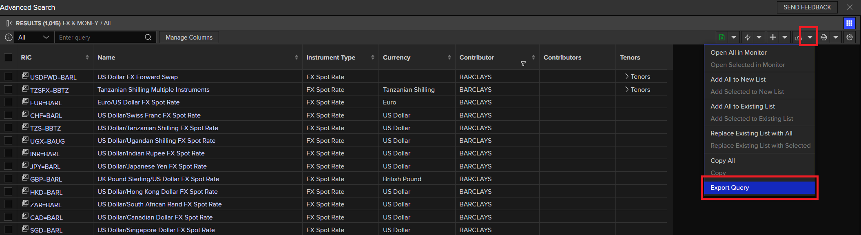Click the quote icon beside EUR=BARL
The width and height of the screenshot is (861, 235).
25,101
